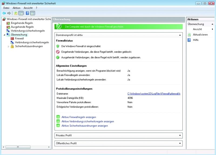
Task: Open Aktive Sicherheitszuordnungen anzeigen link
Action: click(x=85, y=126)
